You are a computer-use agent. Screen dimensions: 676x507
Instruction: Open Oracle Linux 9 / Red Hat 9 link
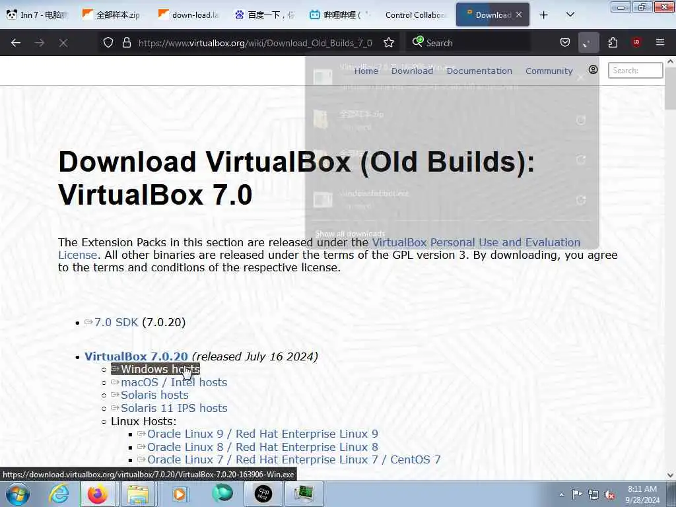click(263, 434)
